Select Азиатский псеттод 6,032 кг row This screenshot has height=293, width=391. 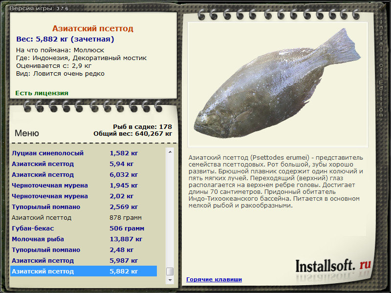pos(84,175)
